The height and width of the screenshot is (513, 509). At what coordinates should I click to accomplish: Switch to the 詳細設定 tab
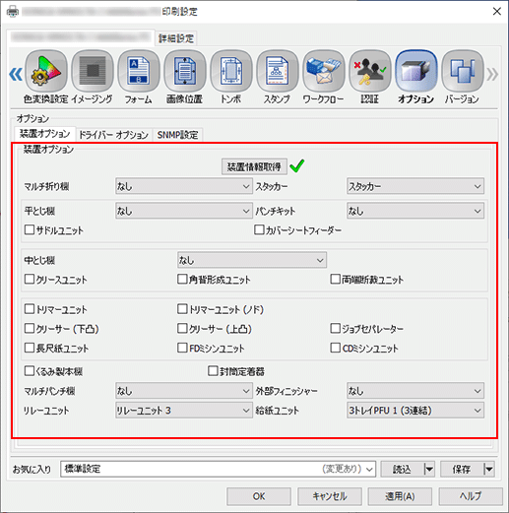176,38
